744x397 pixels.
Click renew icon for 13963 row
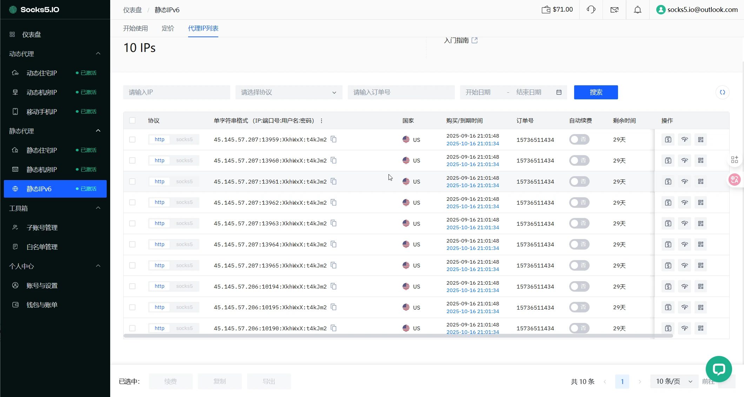[x=668, y=223]
